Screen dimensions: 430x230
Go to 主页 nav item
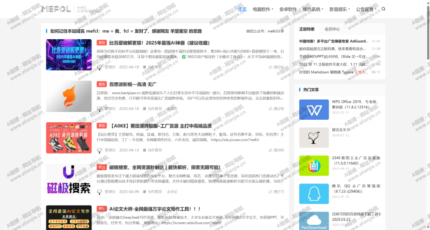tap(242, 9)
